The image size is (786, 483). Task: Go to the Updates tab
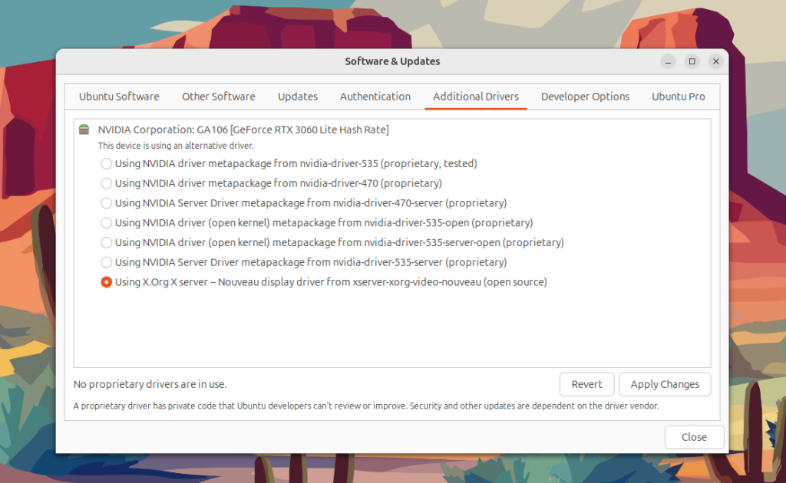298,97
